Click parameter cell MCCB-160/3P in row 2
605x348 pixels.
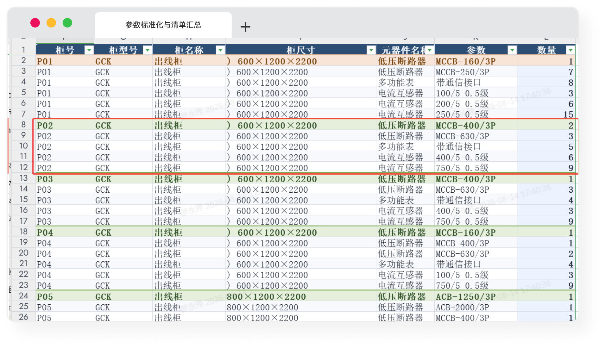[x=476, y=61]
